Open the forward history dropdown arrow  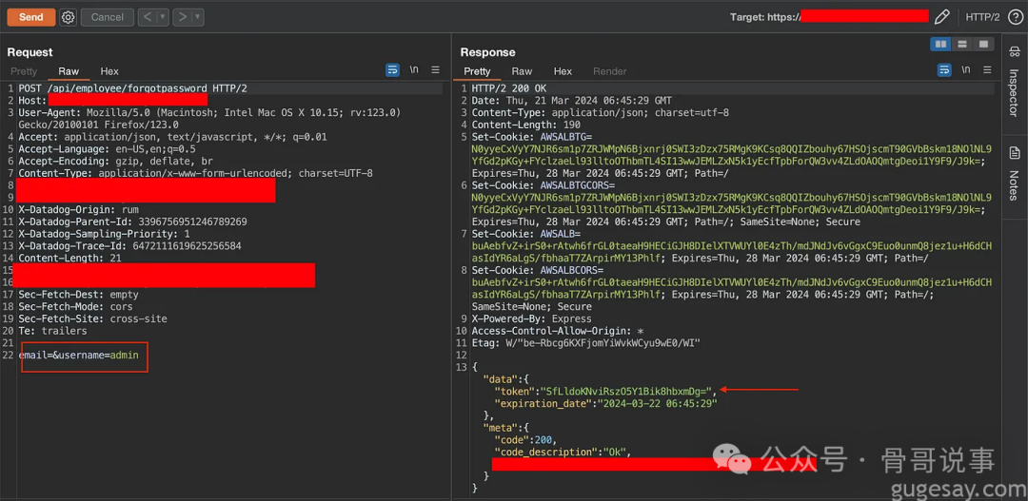coord(197,17)
